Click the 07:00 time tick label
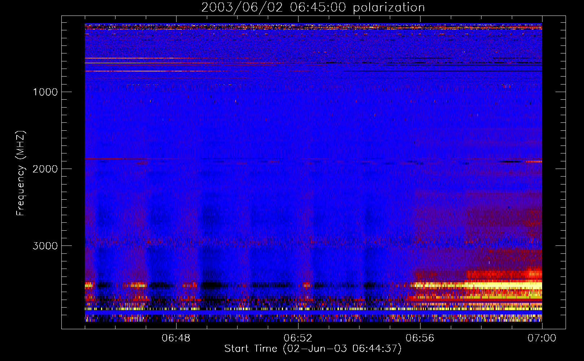Viewport: 584px width, 361px height. (x=542, y=338)
